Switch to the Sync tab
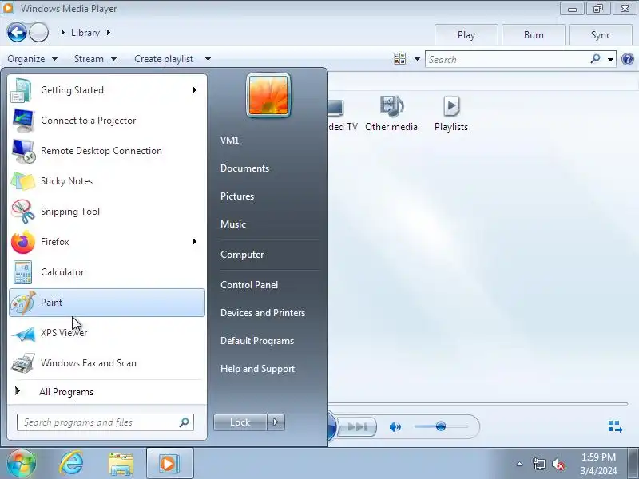Viewport: 639px width, 479px height. [x=601, y=35]
